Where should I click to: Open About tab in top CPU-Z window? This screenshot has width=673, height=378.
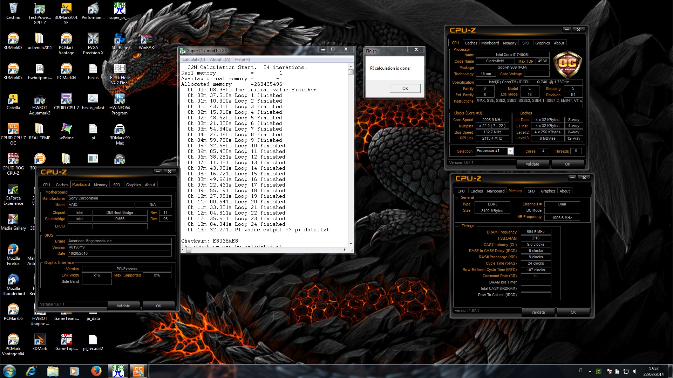click(559, 43)
